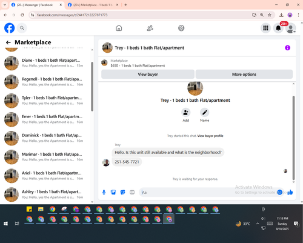
Task: Open the Sticky Notes taskbar icon
Action: pyautogui.click(x=29, y=209)
